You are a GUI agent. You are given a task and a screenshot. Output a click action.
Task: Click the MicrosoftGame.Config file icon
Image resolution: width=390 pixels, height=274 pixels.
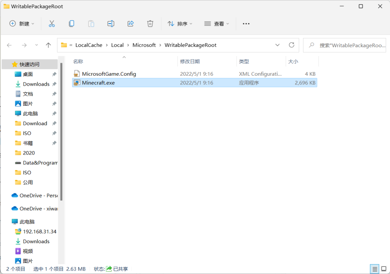(x=77, y=73)
